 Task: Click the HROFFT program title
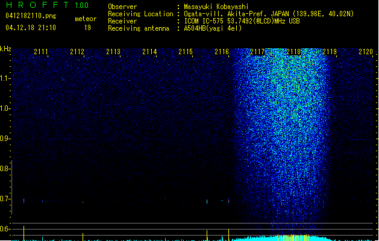(x=37, y=5)
